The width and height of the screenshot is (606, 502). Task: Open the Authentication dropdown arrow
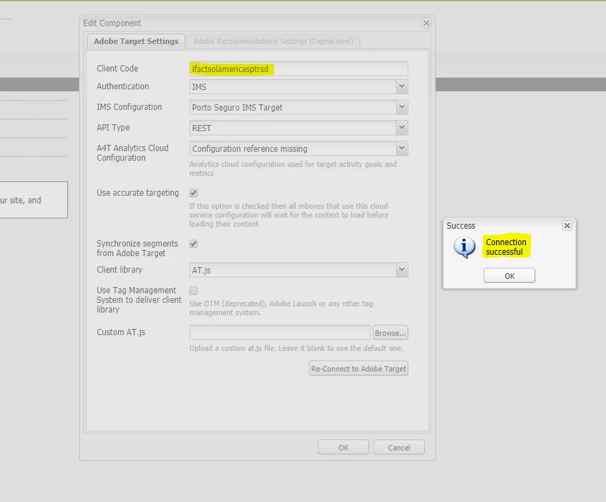click(x=402, y=87)
